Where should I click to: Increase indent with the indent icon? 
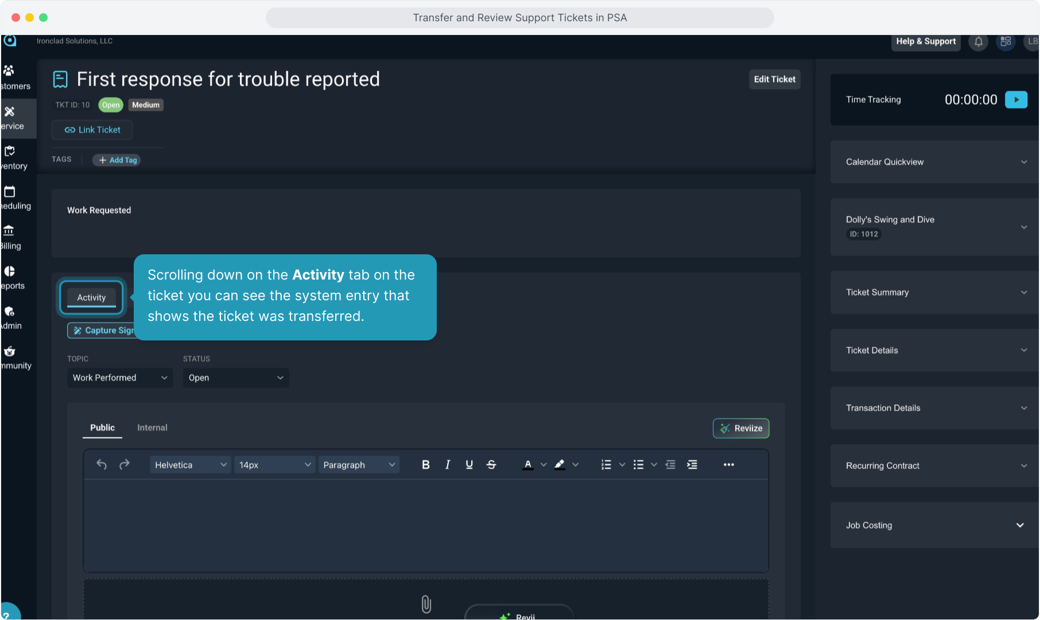[692, 465]
